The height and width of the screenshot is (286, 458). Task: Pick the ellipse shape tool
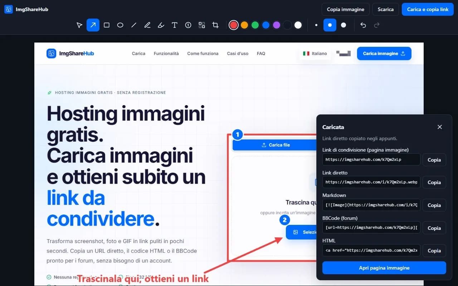coord(120,25)
